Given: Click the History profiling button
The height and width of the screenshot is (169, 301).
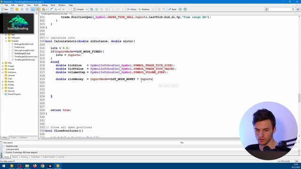Looking at the screenshot, I should pos(132,9).
